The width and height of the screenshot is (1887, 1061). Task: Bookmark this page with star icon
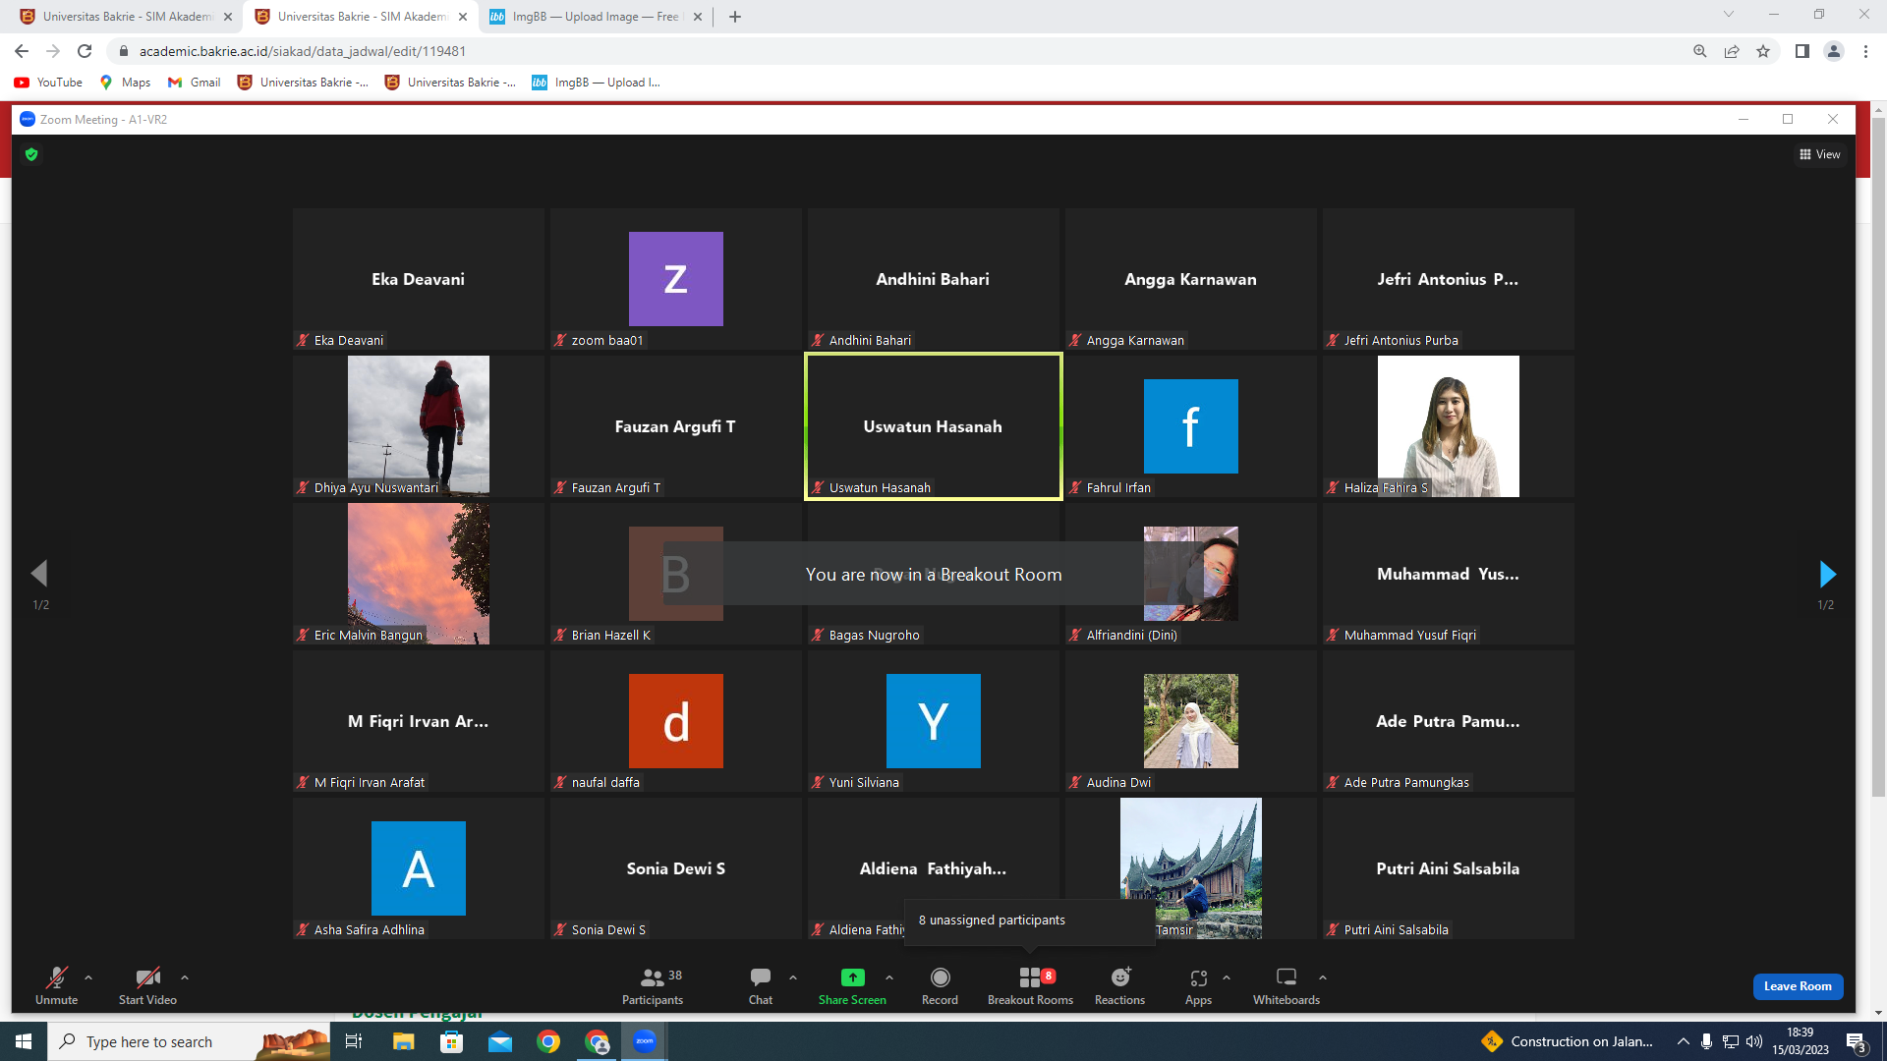pos(1763,51)
